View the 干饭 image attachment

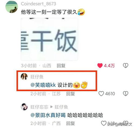click(x=49, y=39)
